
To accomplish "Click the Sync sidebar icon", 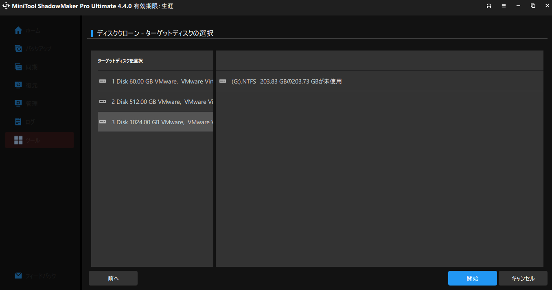I will click(x=18, y=67).
